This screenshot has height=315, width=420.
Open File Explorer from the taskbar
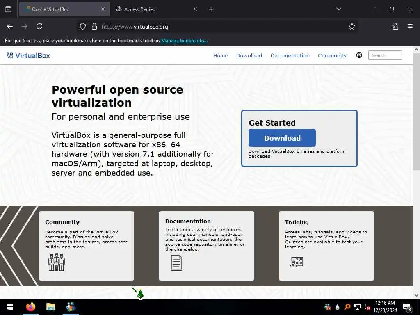[50, 307]
